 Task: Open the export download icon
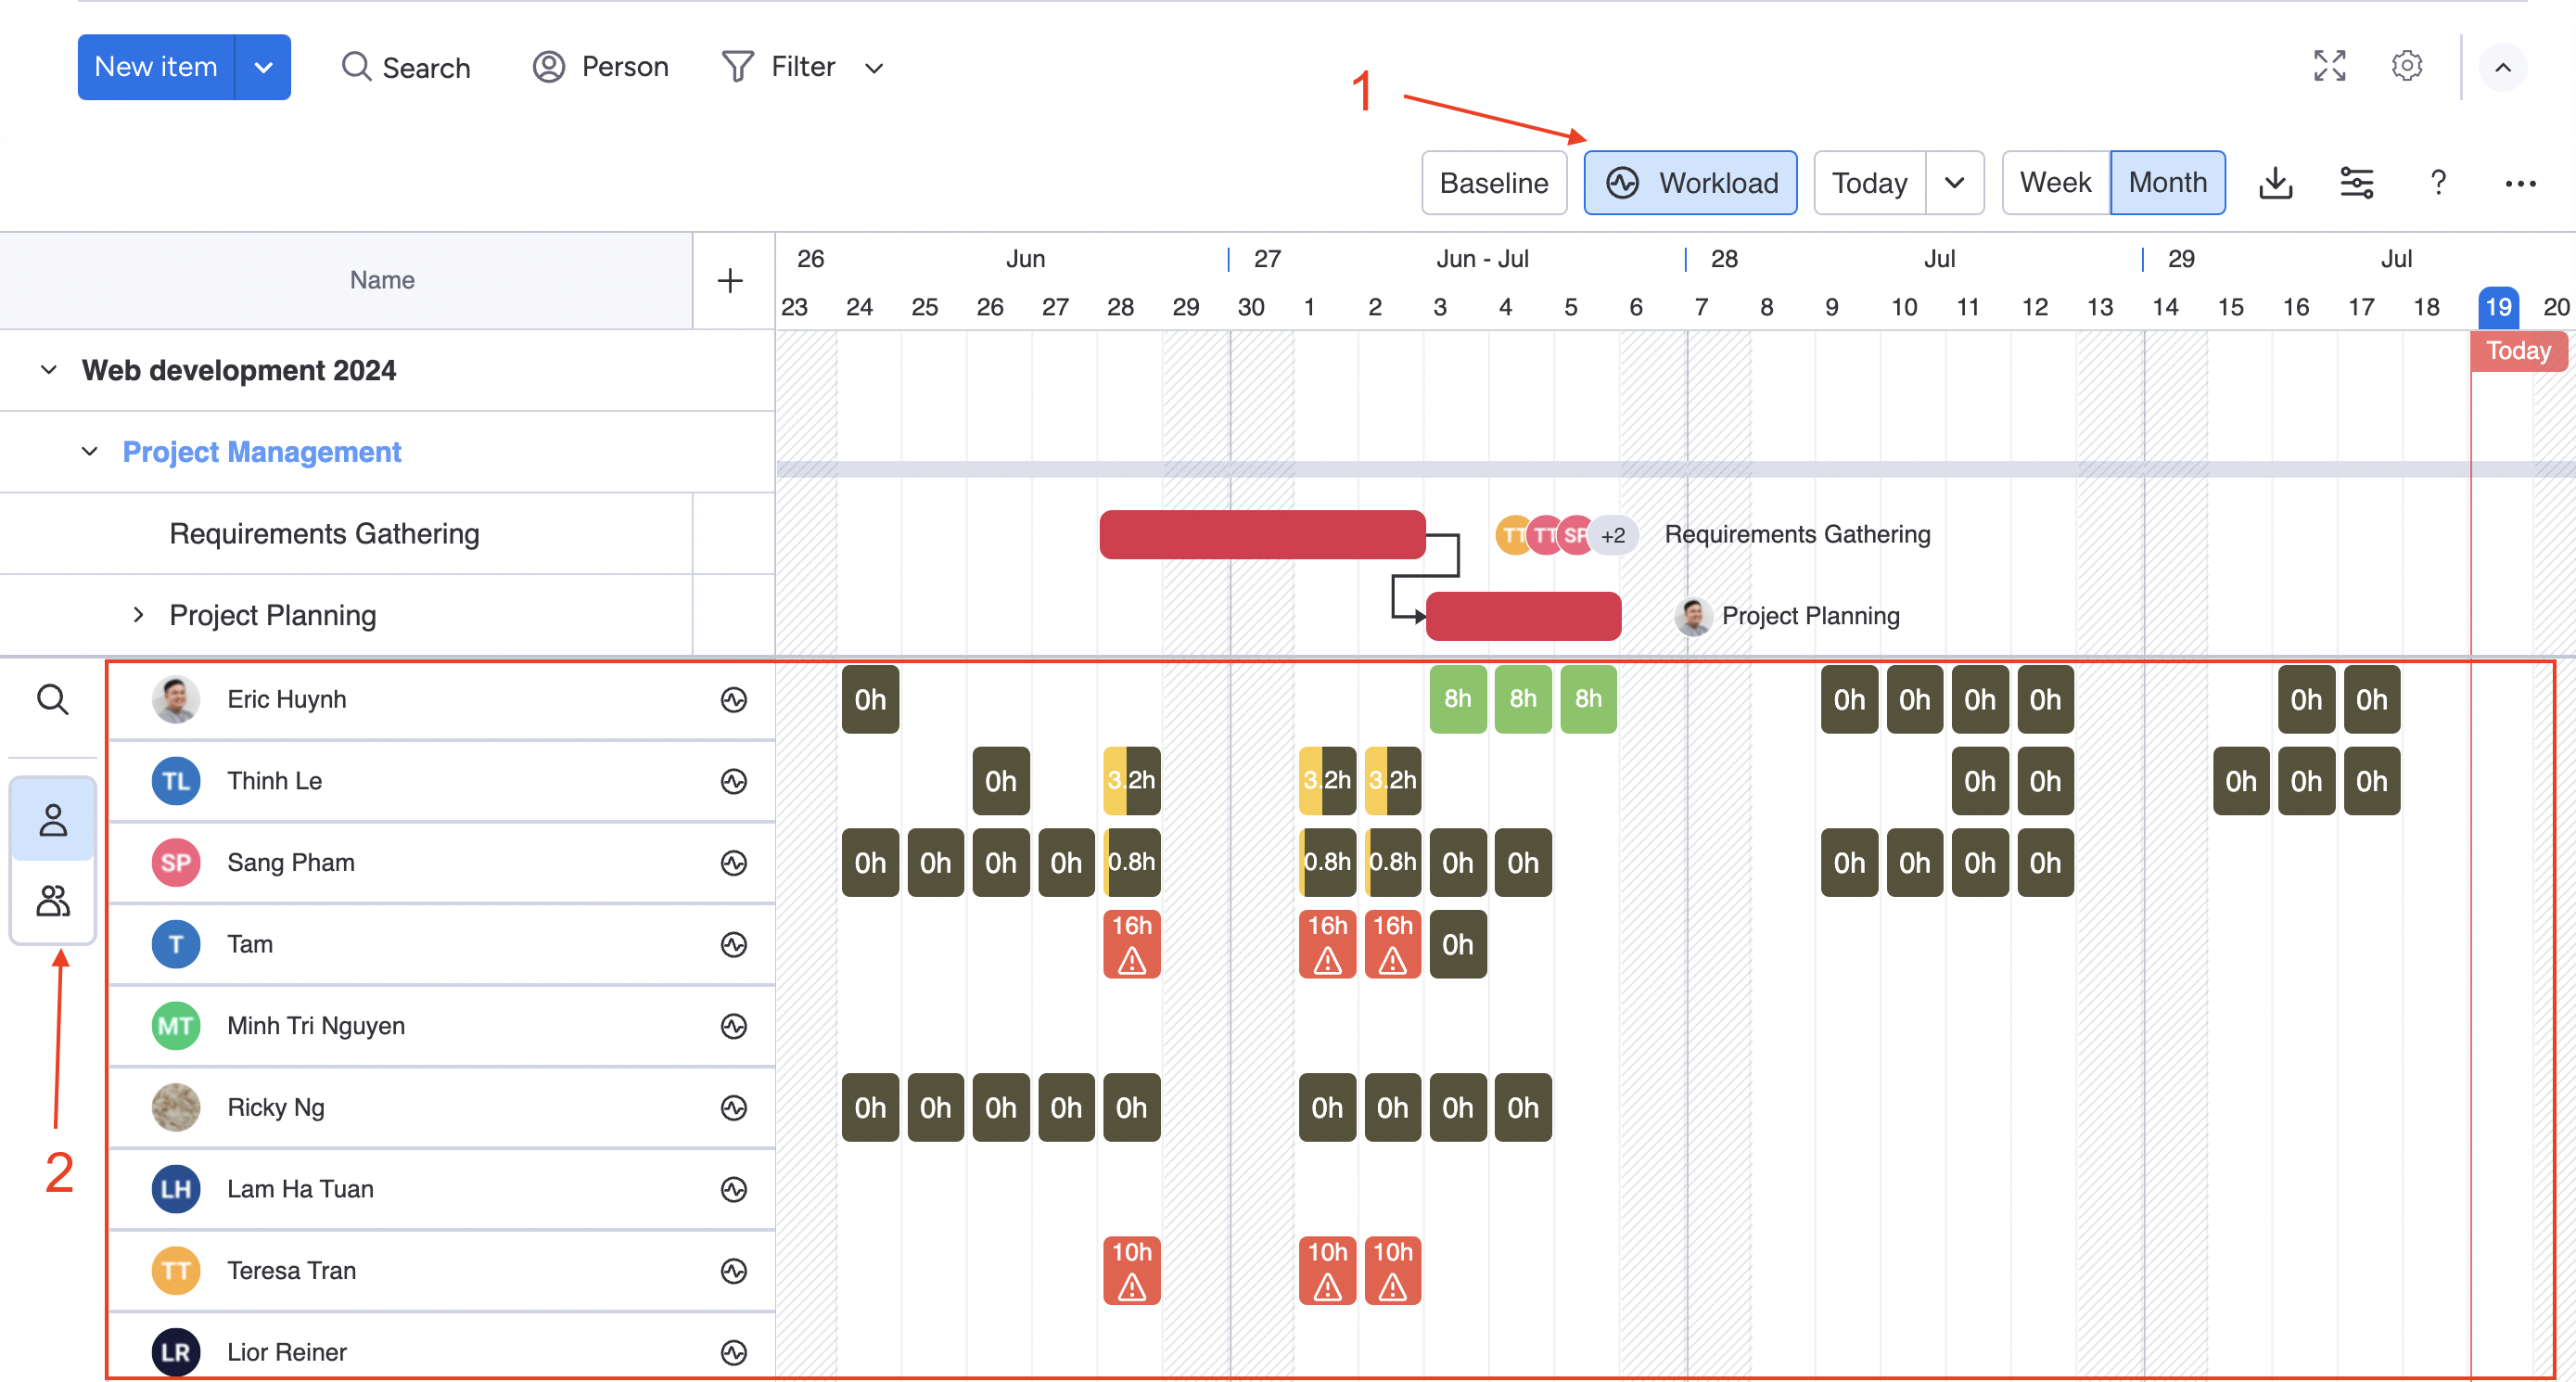[2276, 183]
